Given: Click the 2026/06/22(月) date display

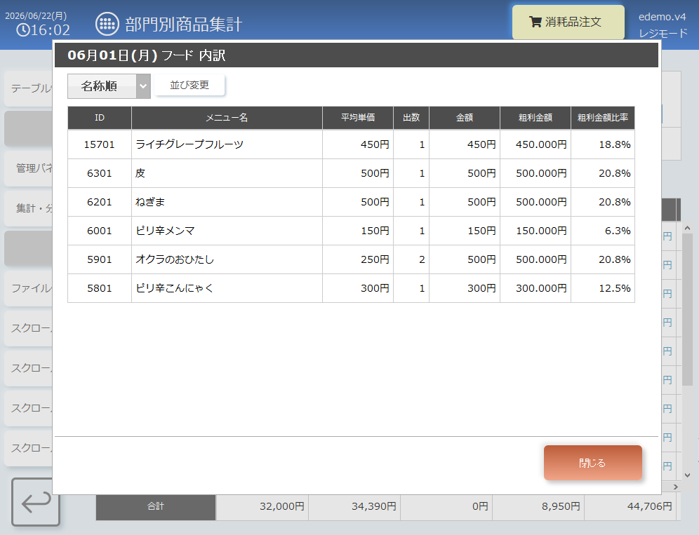Looking at the screenshot, I should 36,15.
